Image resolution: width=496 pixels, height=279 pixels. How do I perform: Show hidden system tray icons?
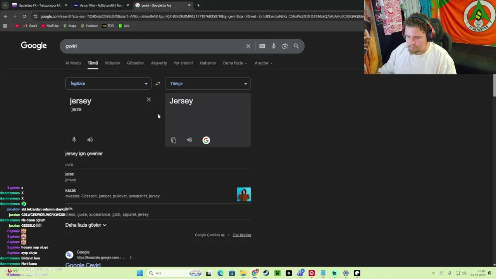point(433,273)
